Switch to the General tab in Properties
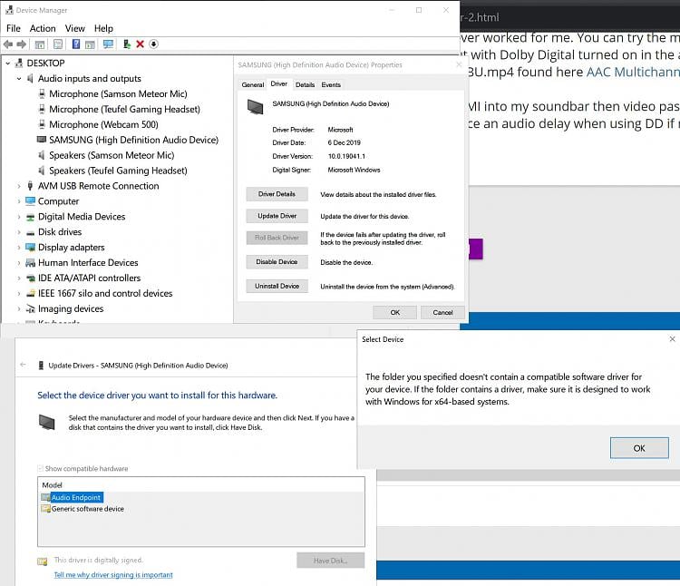 coord(253,84)
